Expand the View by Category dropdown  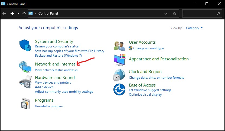[194, 28]
